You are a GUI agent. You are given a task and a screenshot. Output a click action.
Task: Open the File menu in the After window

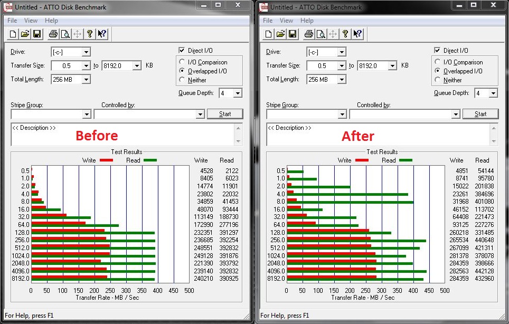click(268, 21)
